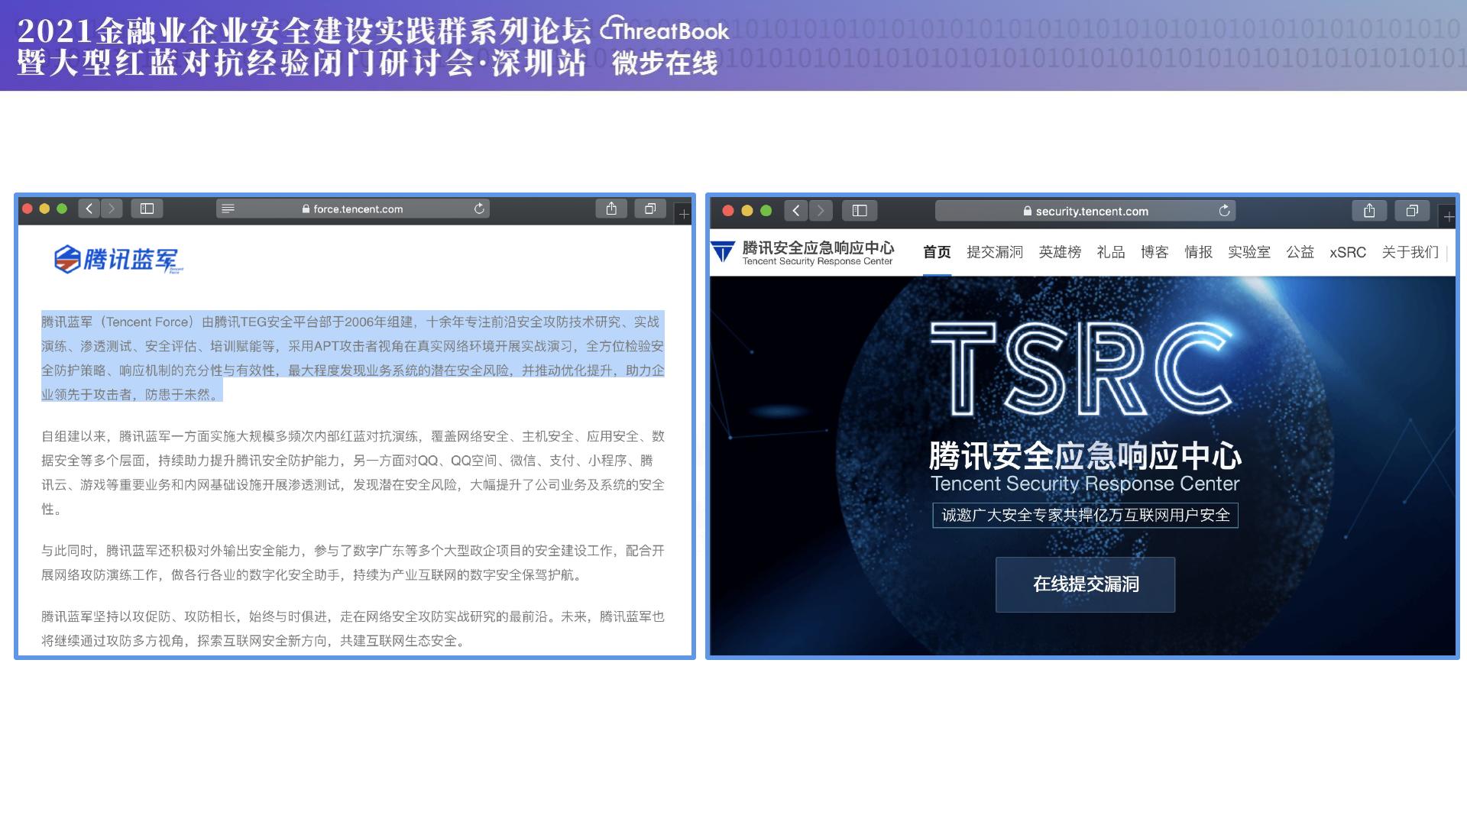This screenshot has height=825, width=1467.
Task: Toggle sidebar in force.tencent.com browser
Action: click(x=147, y=209)
